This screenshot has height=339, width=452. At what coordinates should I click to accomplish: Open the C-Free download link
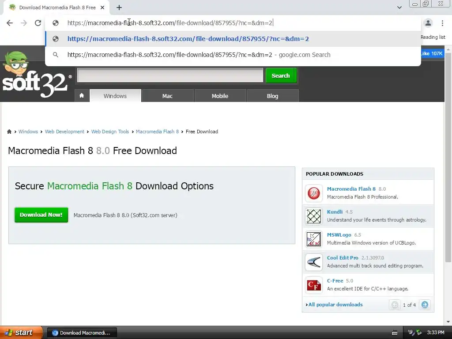(335, 281)
